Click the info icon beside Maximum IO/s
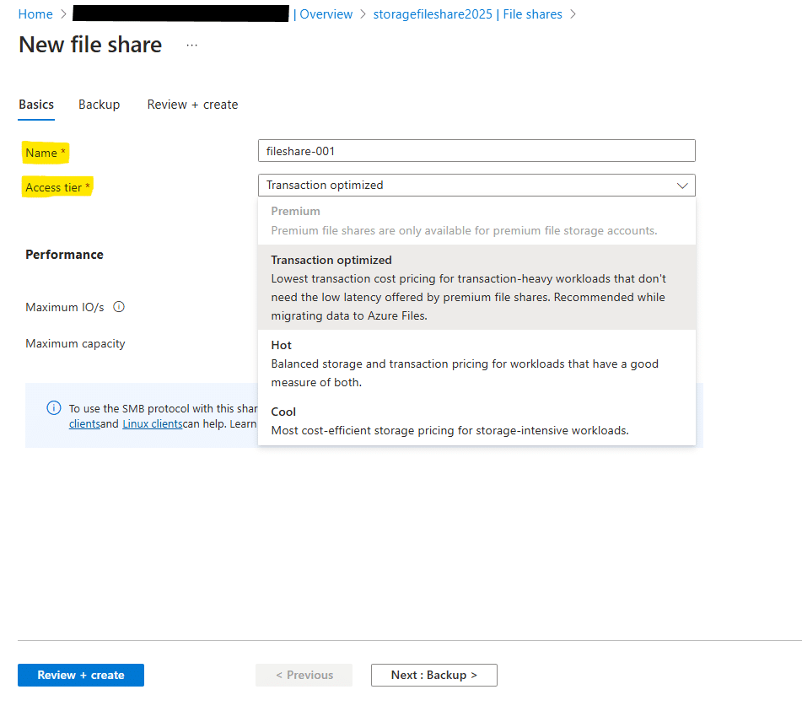 tap(119, 307)
